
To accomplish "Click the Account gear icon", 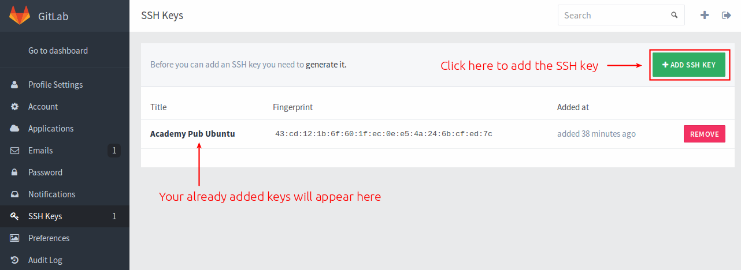I will point(15,107).
